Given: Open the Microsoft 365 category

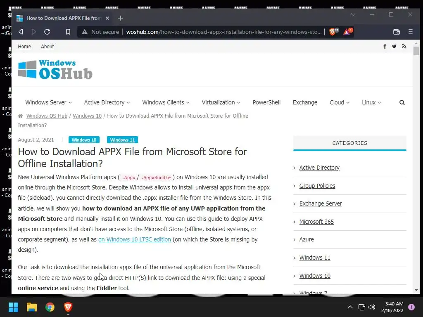Looking at the screenshot, I should point(316,222).
